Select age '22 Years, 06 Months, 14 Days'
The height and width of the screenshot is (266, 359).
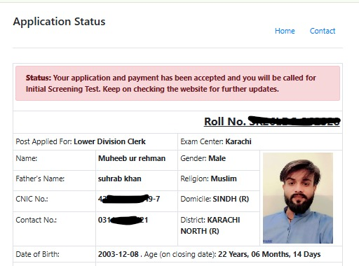(269, 254)
